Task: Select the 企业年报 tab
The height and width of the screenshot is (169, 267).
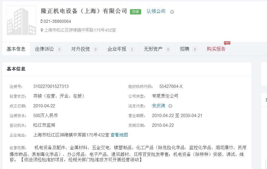Action: click(117, 49)
